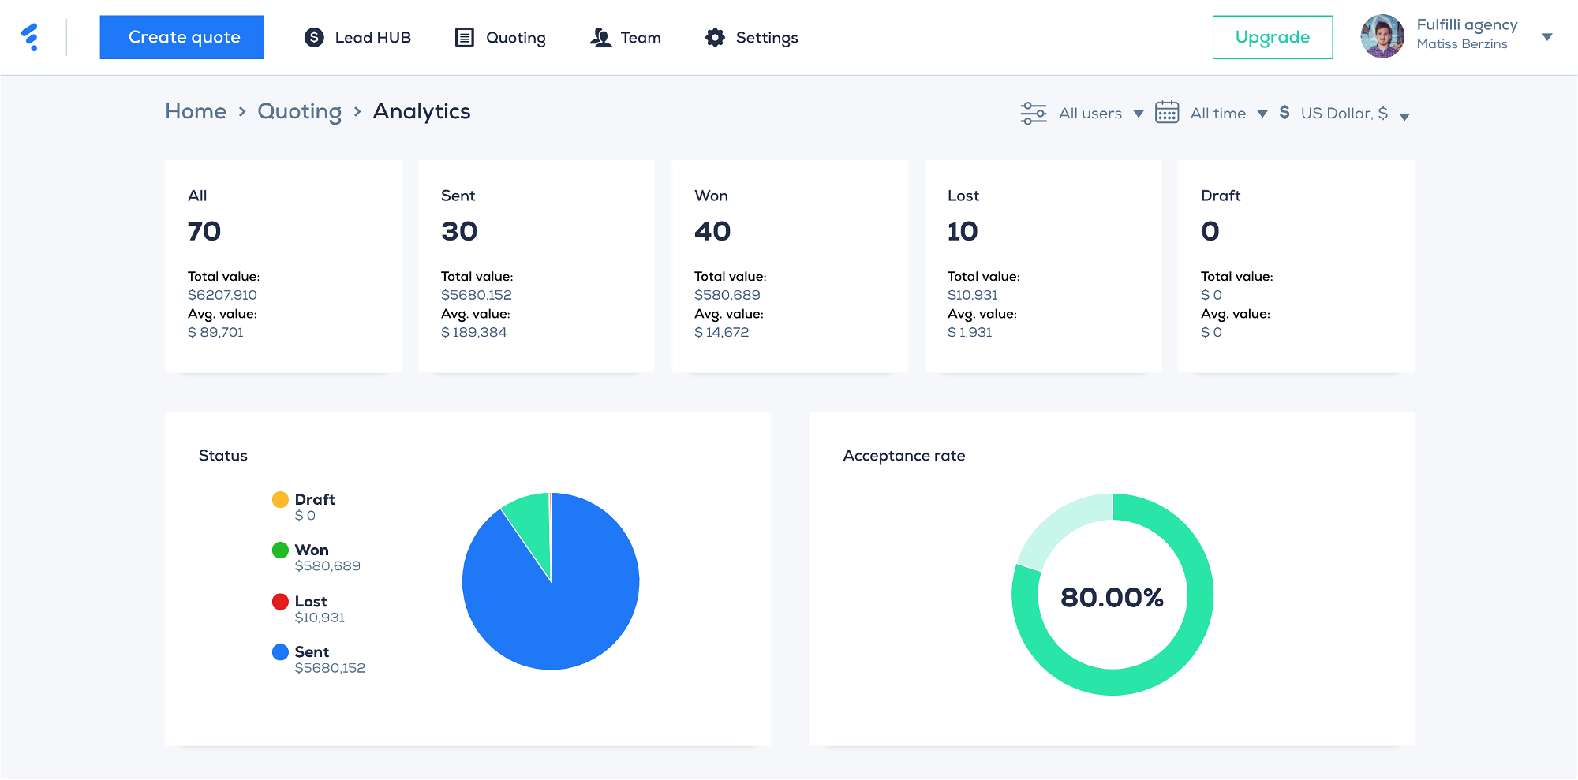This screenshot has width=1578, height=780.
Task: Select the blue Sent legend swatch
Action: pos(280,652)
